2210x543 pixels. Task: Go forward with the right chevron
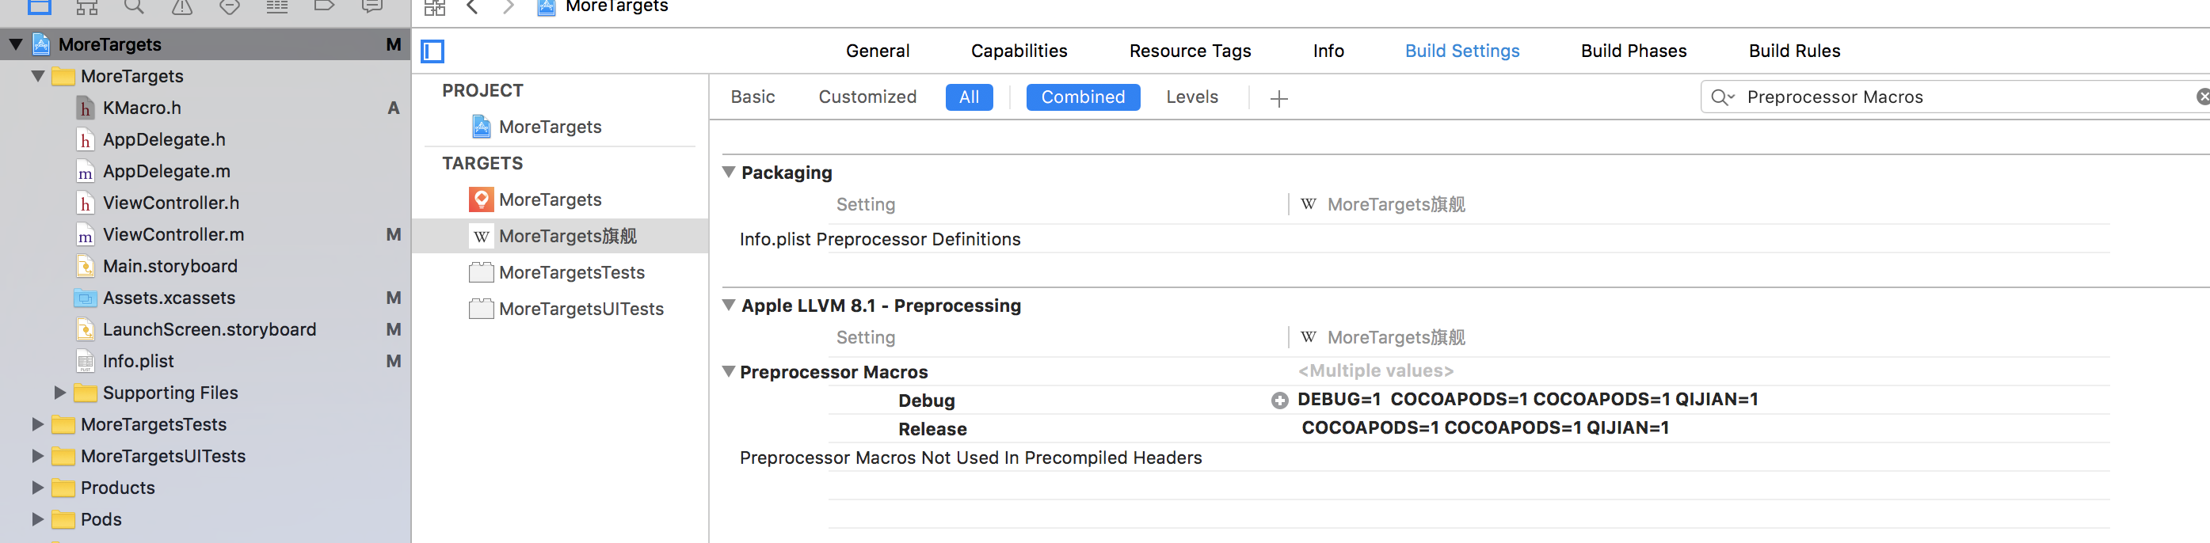pyautogui.click(x=509, y=7)
